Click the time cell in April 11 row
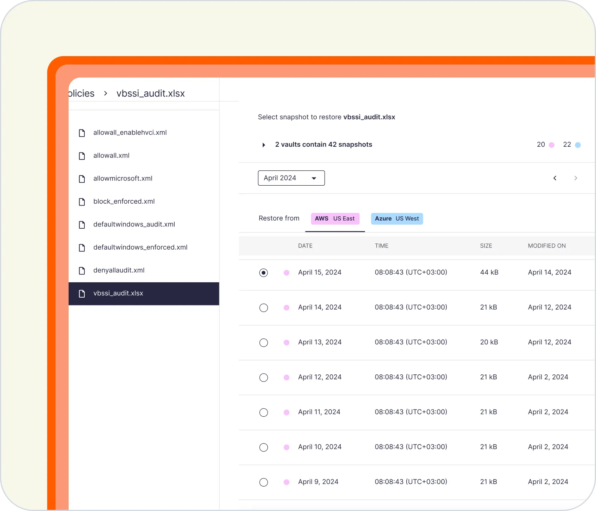 411,412
